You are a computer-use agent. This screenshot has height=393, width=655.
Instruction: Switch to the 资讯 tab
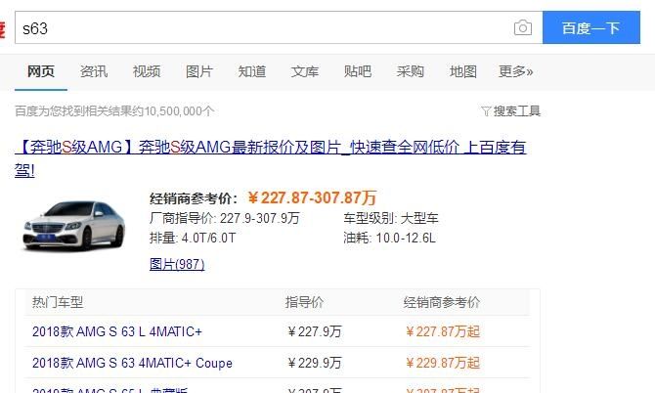pos(94,71)
